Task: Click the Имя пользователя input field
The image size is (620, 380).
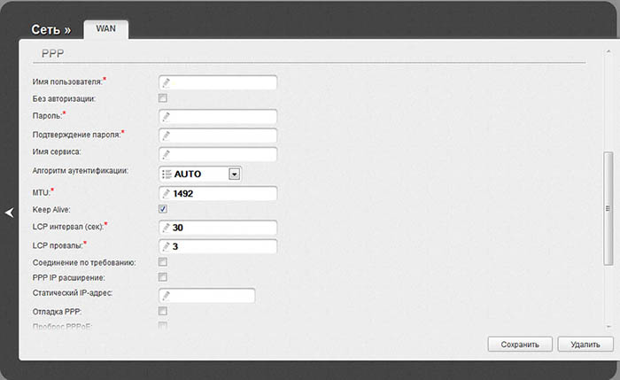Action: (218, 82)
